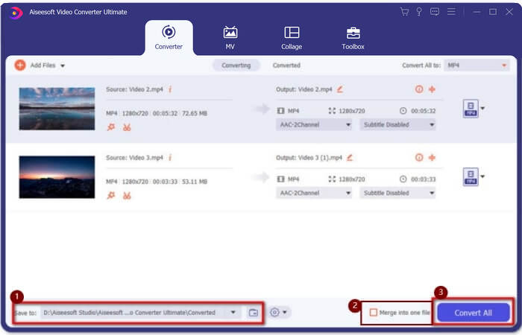Click the 53.11 MB file size text
Image resolution: width=522 pixels, height=335 pixels.
pyautogui.click(x=195, y=182)
